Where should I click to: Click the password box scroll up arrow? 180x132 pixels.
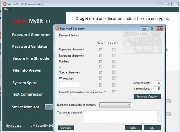click(x=159, y=113)
